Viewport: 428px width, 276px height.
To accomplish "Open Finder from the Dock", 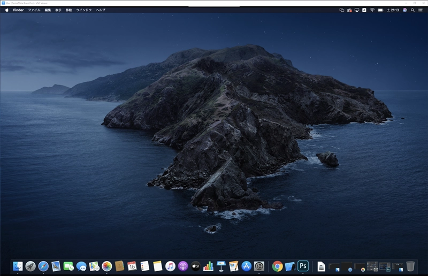I will [18, 266].
